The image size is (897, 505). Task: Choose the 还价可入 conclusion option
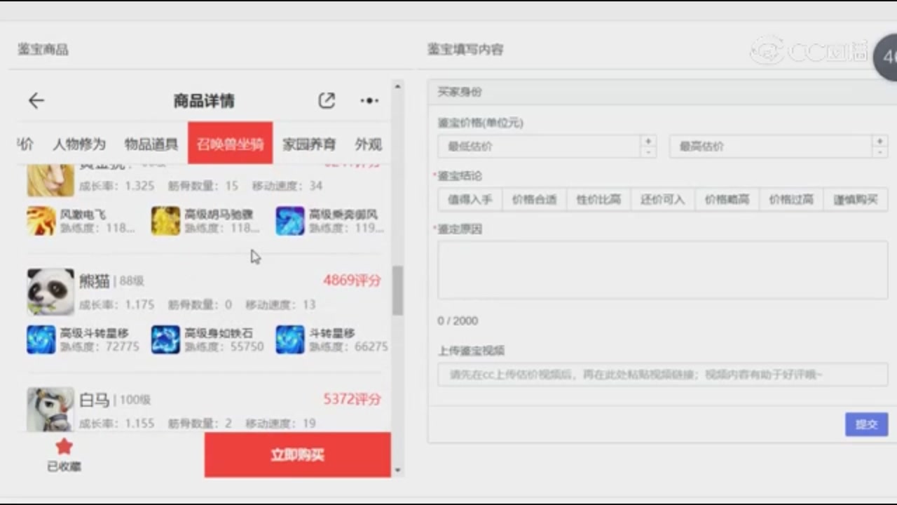click(663, 199)
